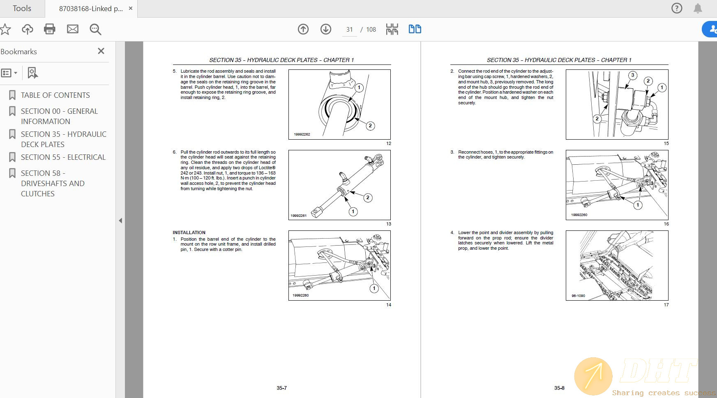Image resolution: width=717 pixels, height=398 pixels.
Task: Add new bookmark icon in Bookmarks panel
Action: [32, 73]
